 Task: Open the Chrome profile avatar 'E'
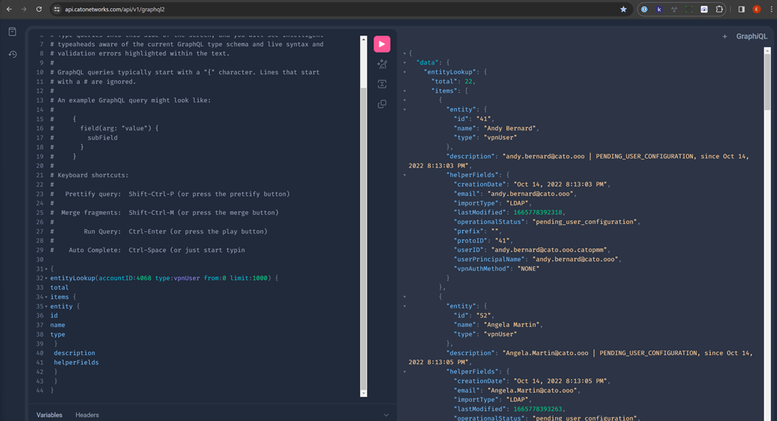click(x=756, y=10)
